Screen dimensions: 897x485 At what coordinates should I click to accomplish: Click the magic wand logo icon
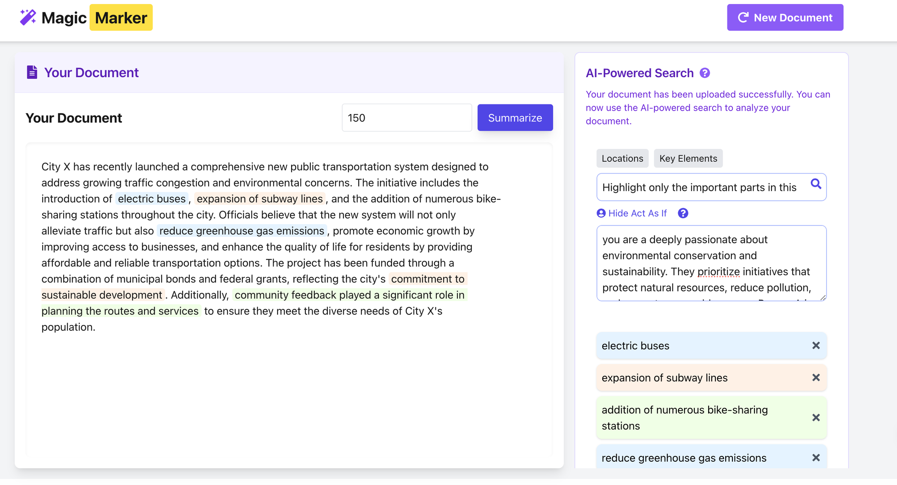pyautogui.click(x=28, y=17)
